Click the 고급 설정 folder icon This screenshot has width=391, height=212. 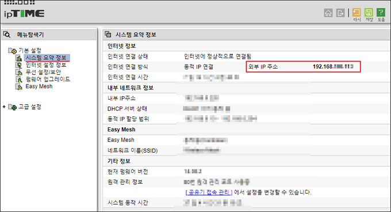pyautogui.click(x=13, y=107)
